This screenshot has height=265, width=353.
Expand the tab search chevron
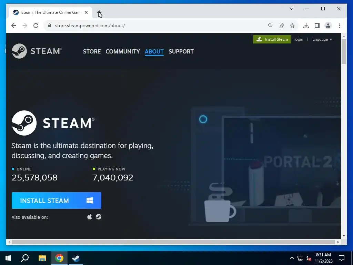pyautogui.click(x=291, y=9)
